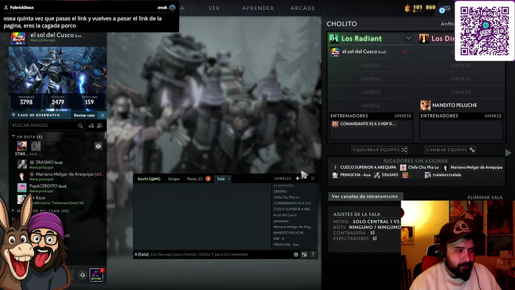Click the Revisar caso button

pos(84,115)
